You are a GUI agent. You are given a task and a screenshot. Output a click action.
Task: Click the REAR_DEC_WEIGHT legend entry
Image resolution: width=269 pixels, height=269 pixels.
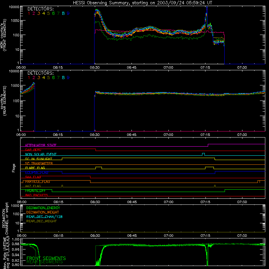point(41,221)
